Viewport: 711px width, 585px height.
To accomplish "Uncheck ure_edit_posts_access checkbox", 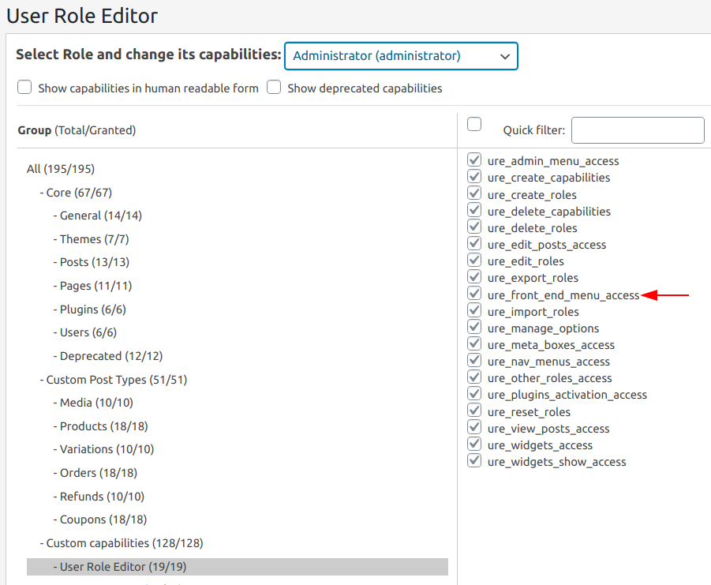I will pyautogui.click(x=474, y=243).
